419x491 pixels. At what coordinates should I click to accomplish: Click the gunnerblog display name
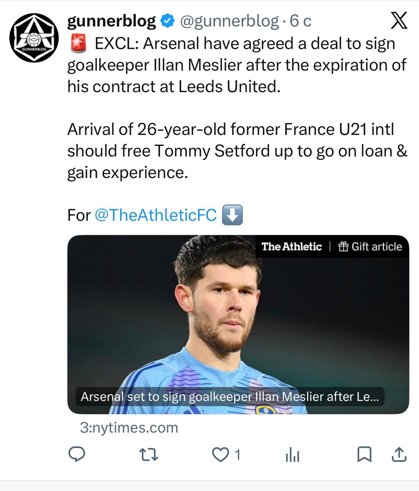pyautogui.click(x=112, y=21)
